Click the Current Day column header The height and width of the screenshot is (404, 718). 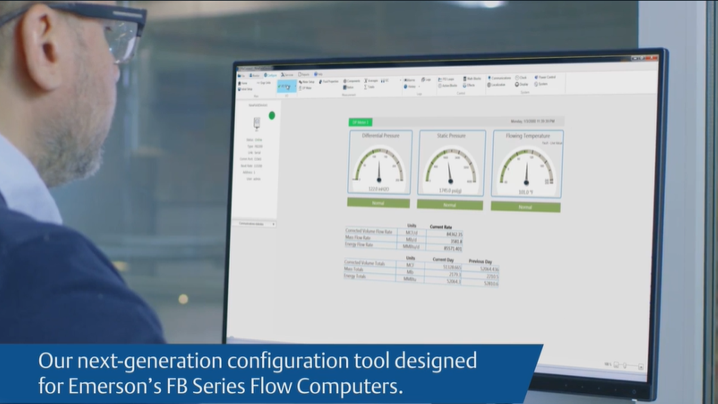tap(443, 259)
